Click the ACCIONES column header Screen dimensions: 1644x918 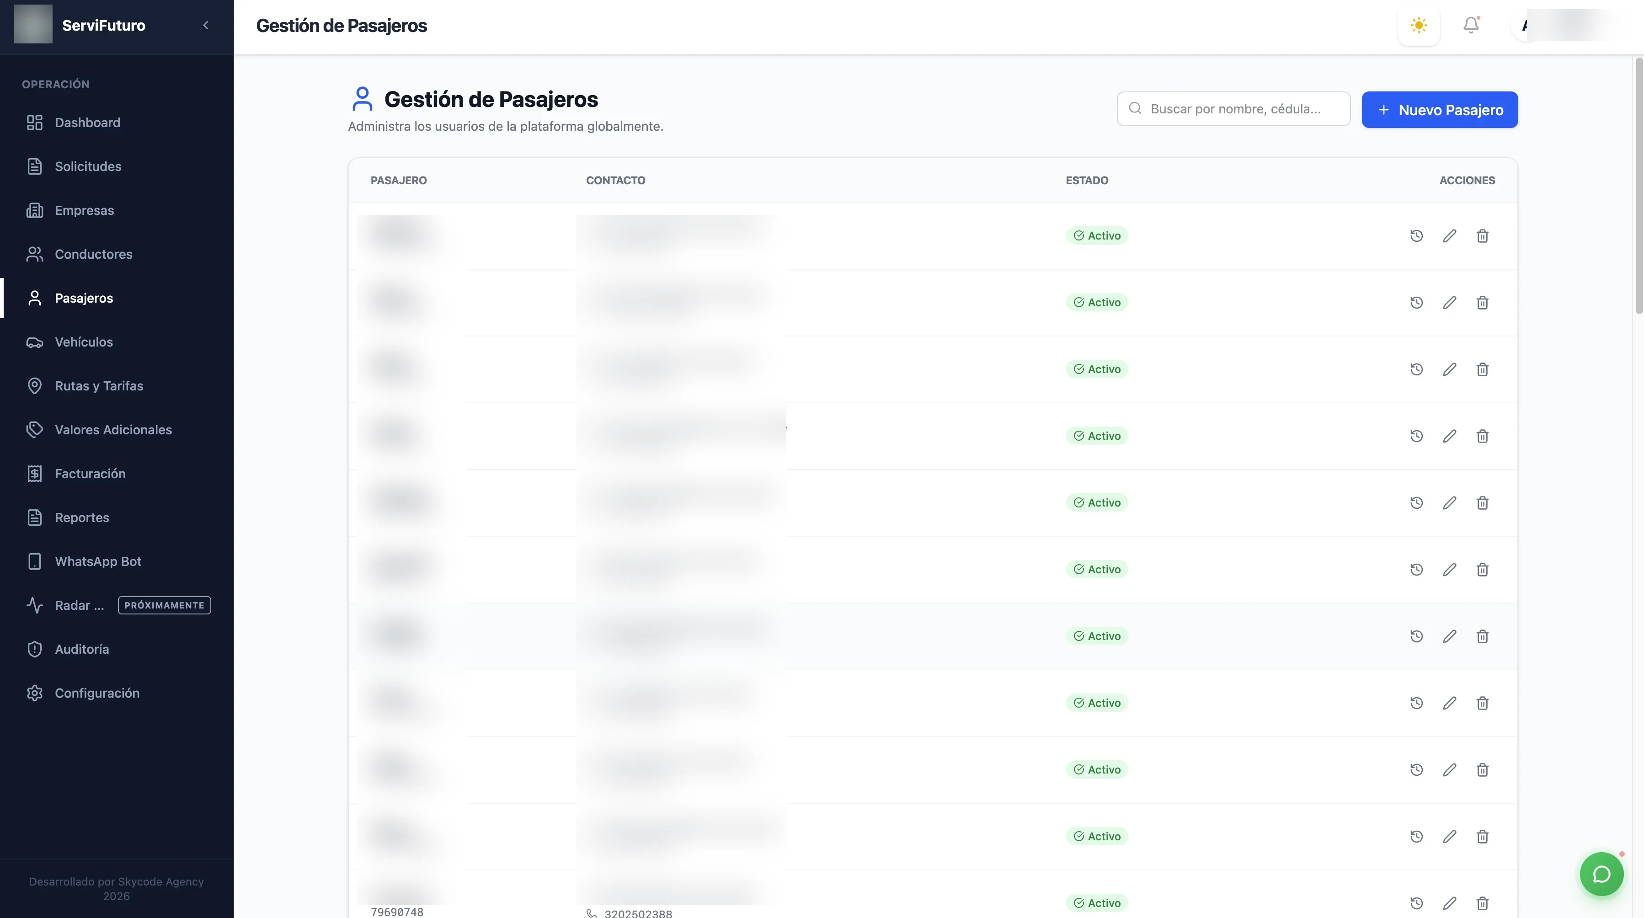pos(1467,181)
